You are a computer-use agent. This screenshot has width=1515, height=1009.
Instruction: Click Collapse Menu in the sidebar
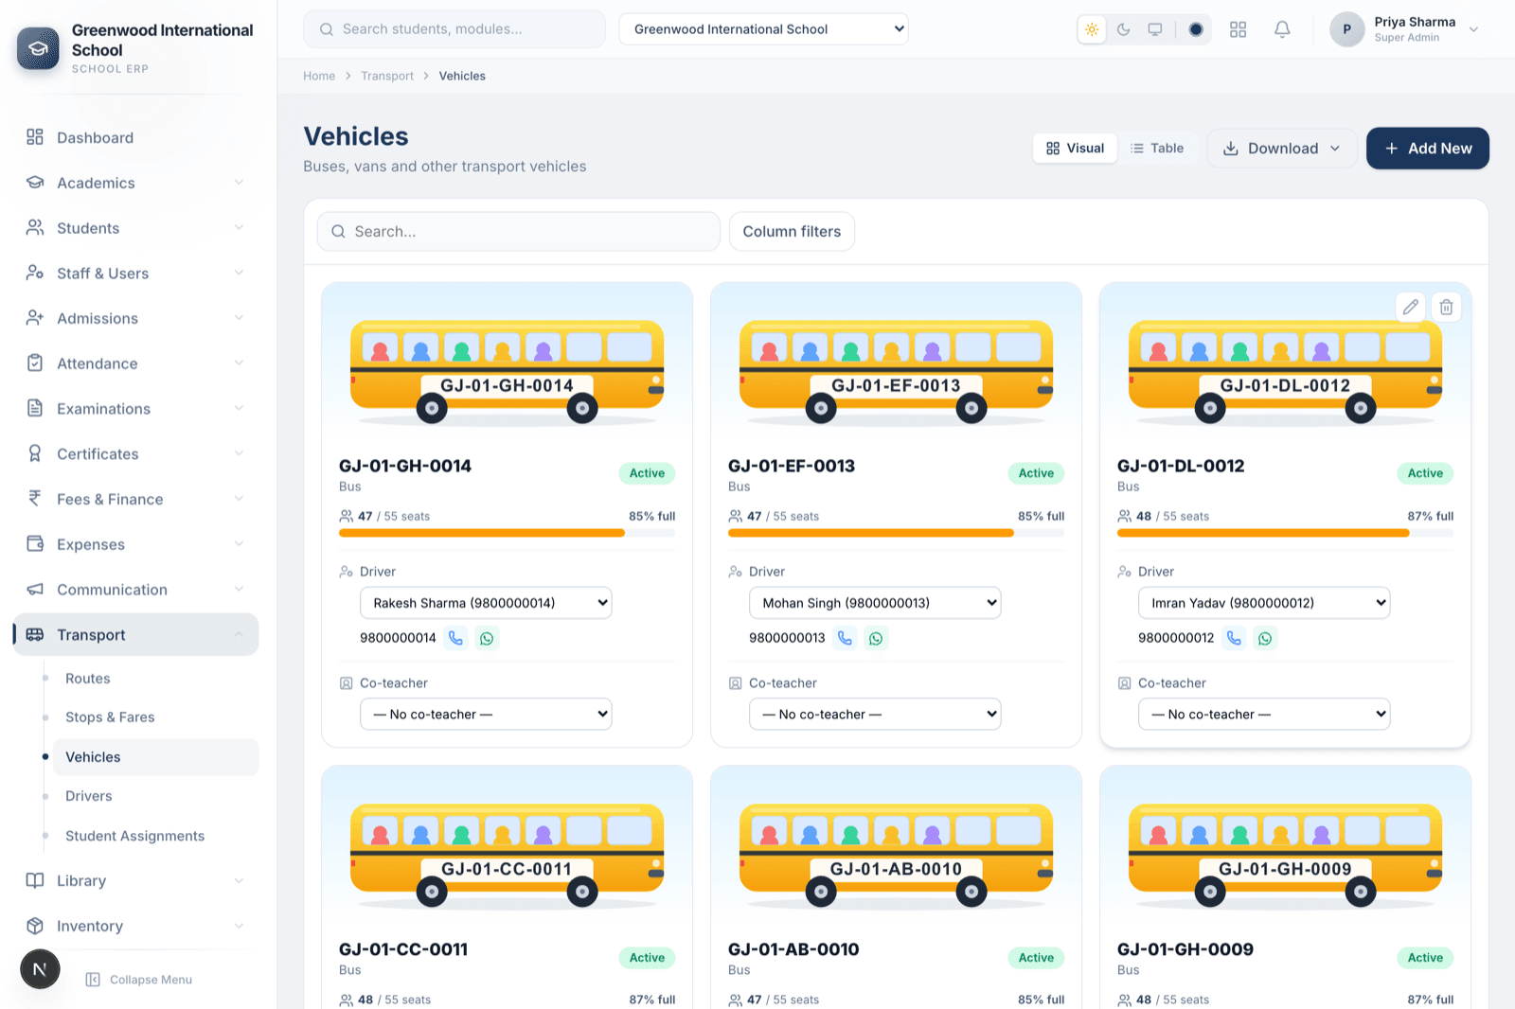click(x=139, y=980)
